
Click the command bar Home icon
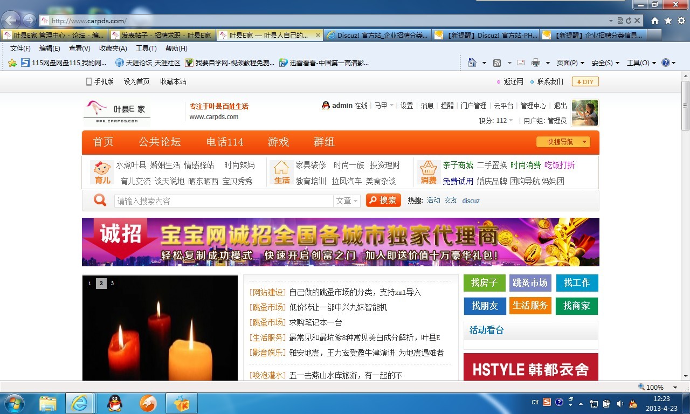pyautogui.click(x=472, y=63)
